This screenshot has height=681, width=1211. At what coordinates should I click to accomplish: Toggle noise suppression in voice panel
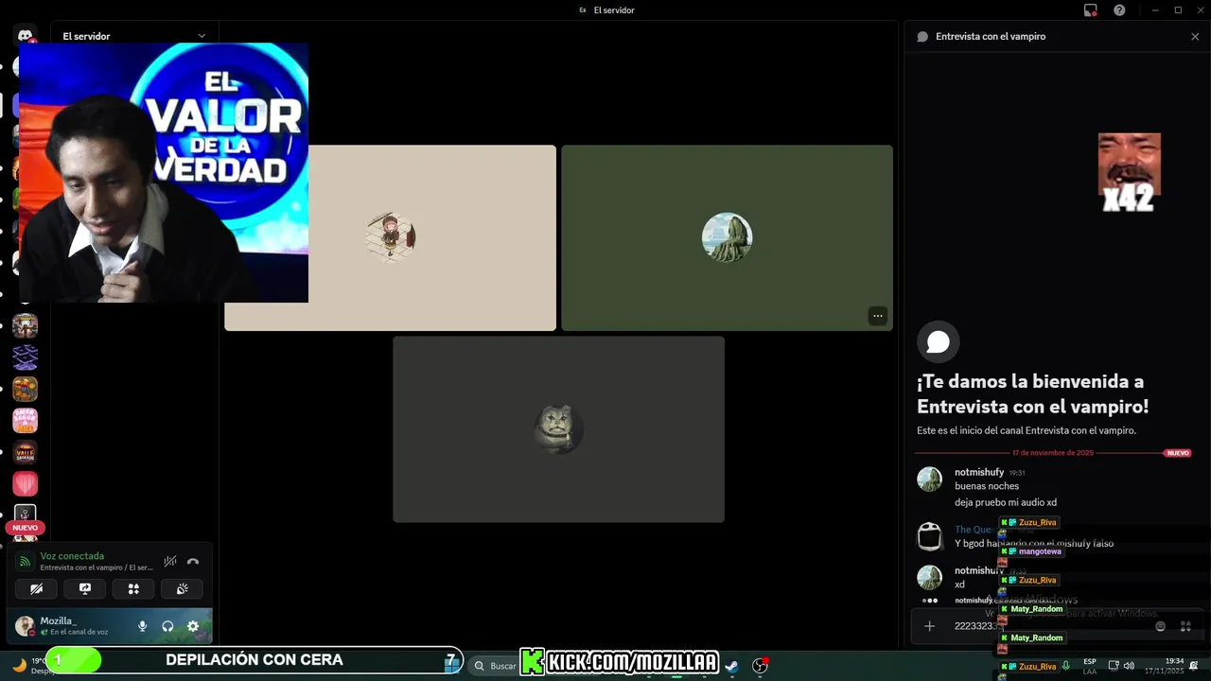(170, 561)
